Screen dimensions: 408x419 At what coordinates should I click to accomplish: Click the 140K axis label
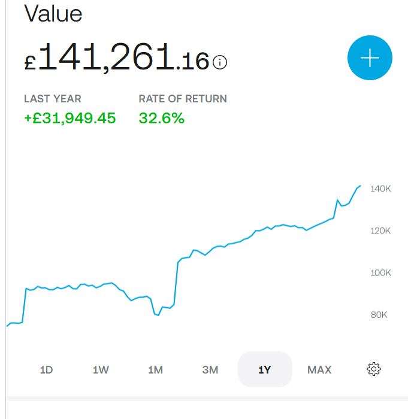(380, 189)
